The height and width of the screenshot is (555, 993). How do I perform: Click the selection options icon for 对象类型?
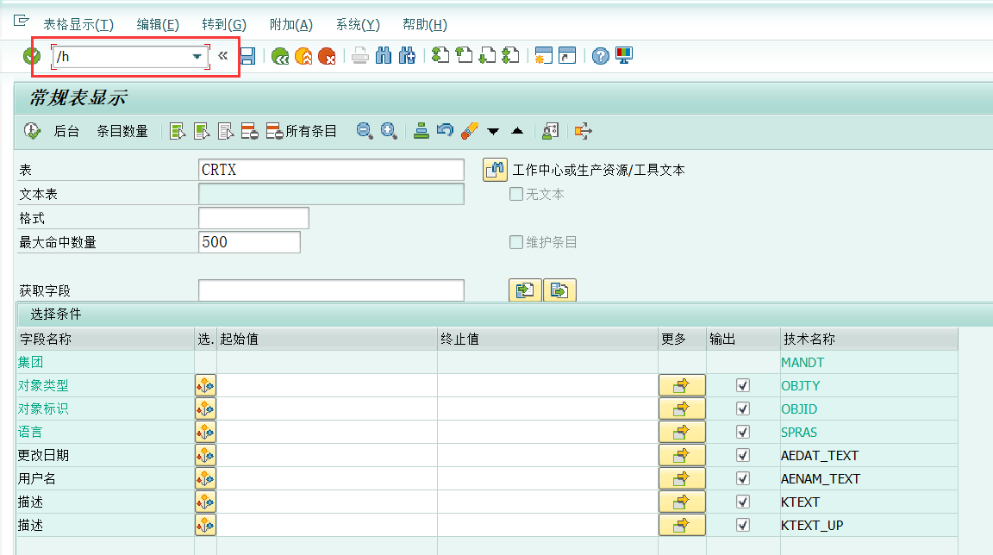pos(205,385)
